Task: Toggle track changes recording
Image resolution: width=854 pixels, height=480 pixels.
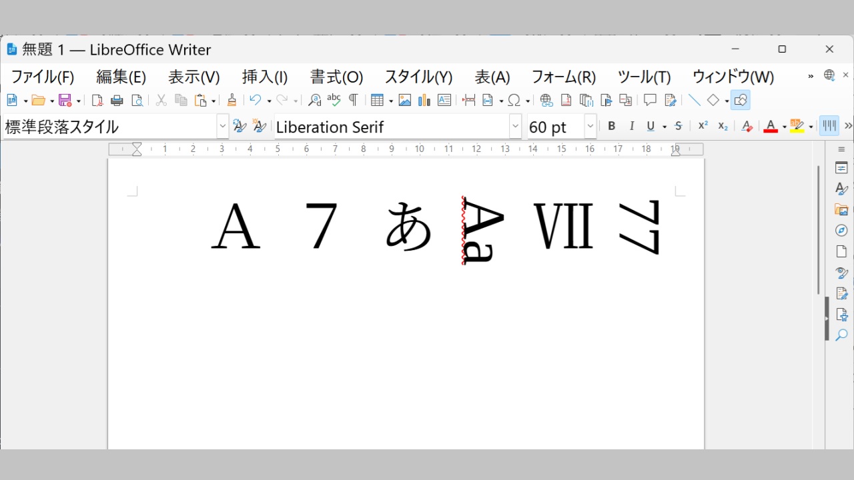Action: pyautogui.click(x=670, y=100)
